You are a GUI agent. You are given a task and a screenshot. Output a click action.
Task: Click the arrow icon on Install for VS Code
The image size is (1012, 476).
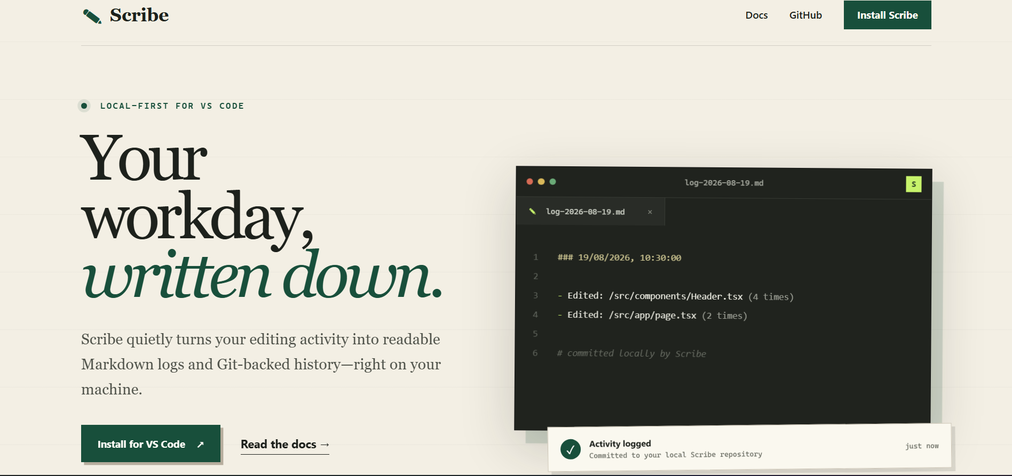click(x=201, y=445)
